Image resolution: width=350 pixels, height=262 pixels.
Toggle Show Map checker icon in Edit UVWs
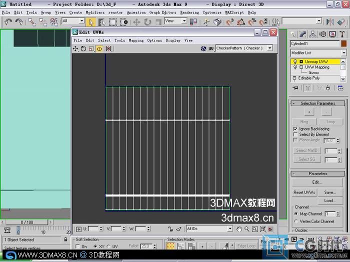(203, 48)
